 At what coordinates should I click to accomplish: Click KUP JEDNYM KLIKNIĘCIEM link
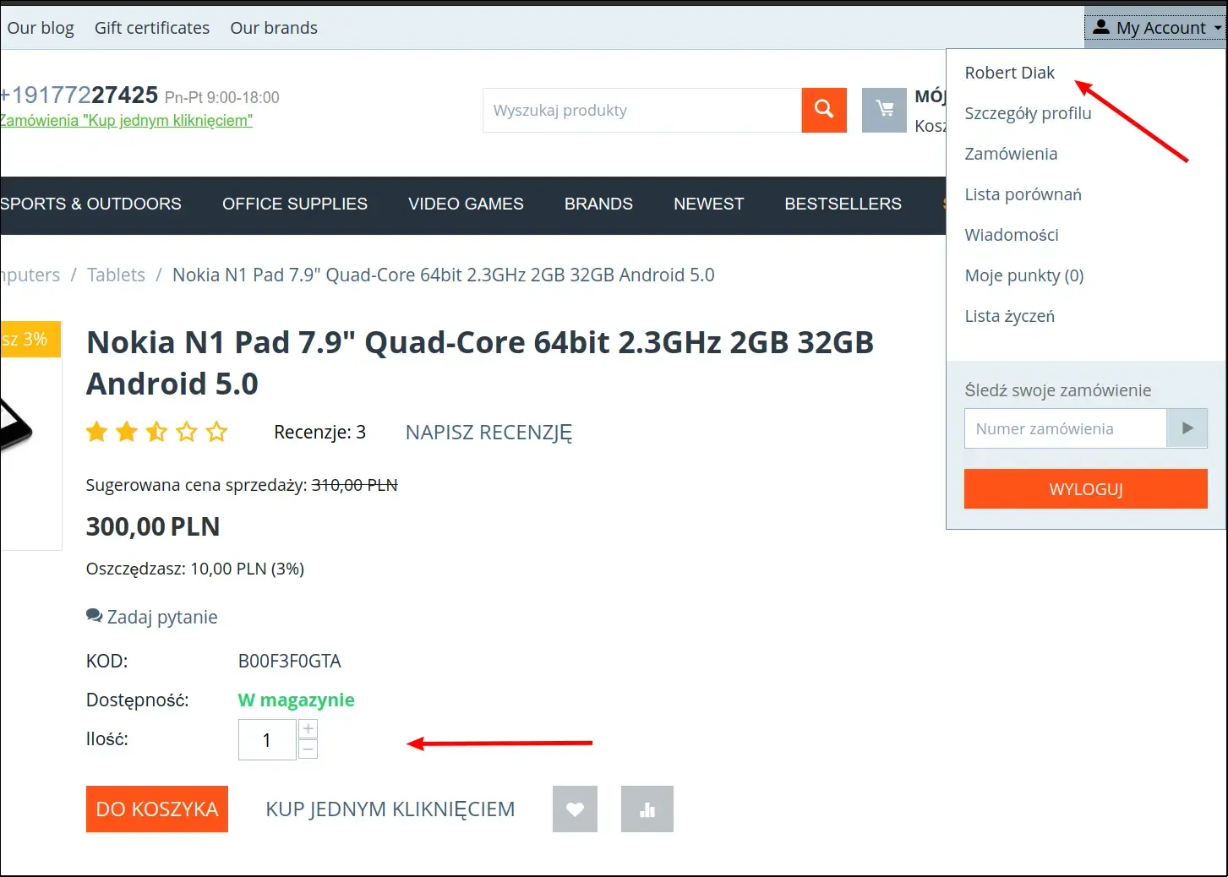click(x=390, y=809)
